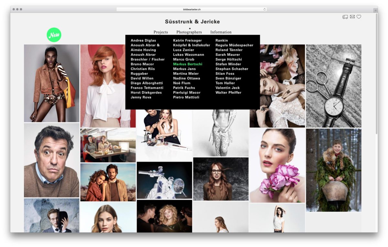Click Pietro Mattioli in the list

186,97
